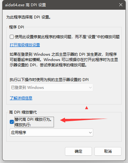This screenshot has width=128, height=163.
Task: Open the 打开高级缩放设置 link
Action: point(25,45)
